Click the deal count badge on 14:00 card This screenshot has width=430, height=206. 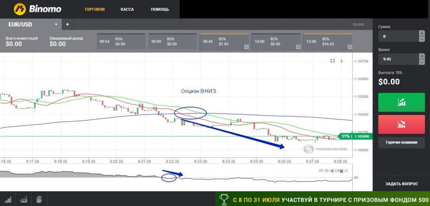point(298,47)
